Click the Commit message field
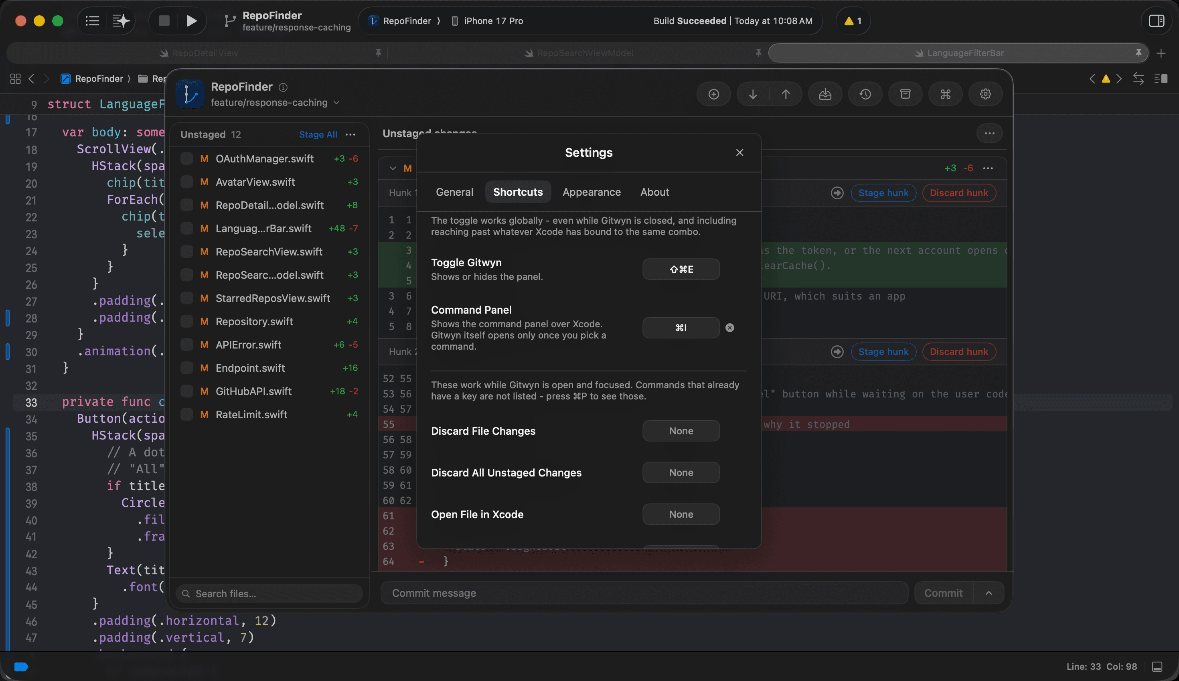 click(x=644, y=593)
